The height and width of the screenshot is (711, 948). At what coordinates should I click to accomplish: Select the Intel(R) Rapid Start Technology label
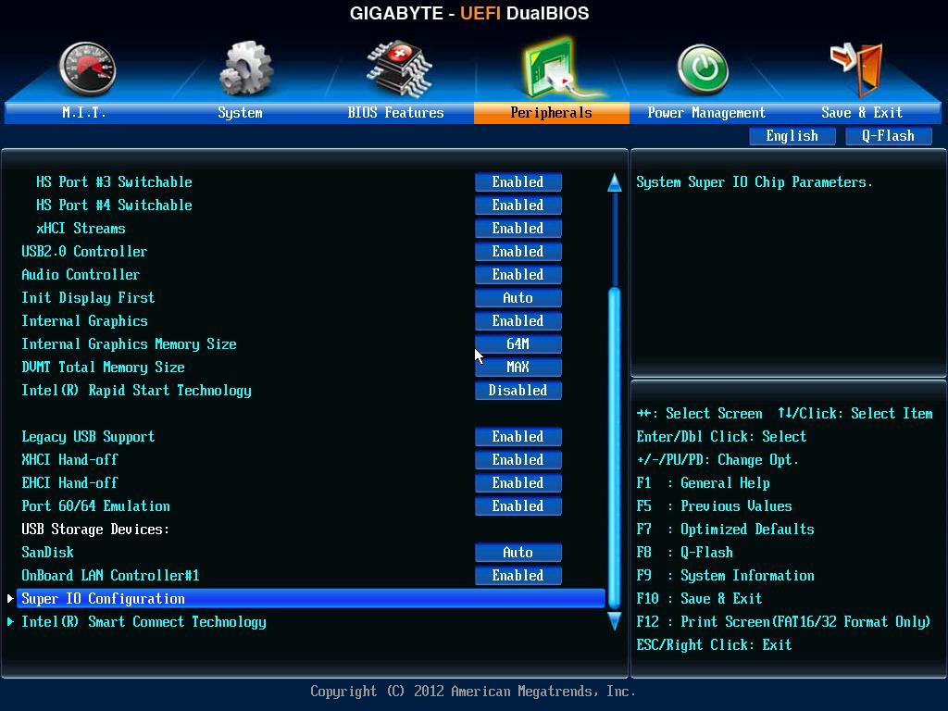pyautogui.click(x=136, y=392)
